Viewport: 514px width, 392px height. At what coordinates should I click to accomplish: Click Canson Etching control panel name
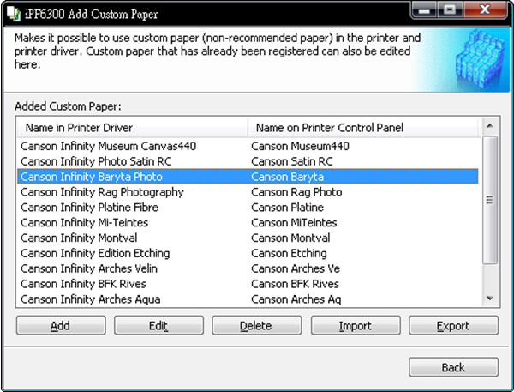(289, 253)
